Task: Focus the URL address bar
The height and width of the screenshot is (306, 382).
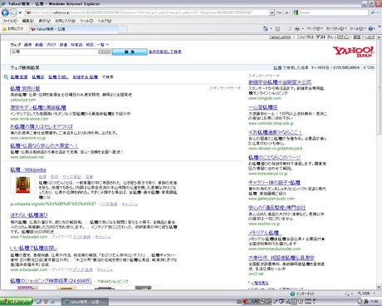Action: tap(147, 12)
